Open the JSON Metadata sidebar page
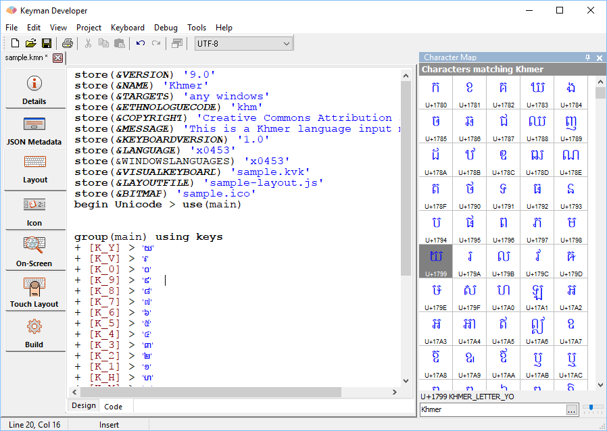This screenshot has width=607, height=431. [x=34, y=129]
